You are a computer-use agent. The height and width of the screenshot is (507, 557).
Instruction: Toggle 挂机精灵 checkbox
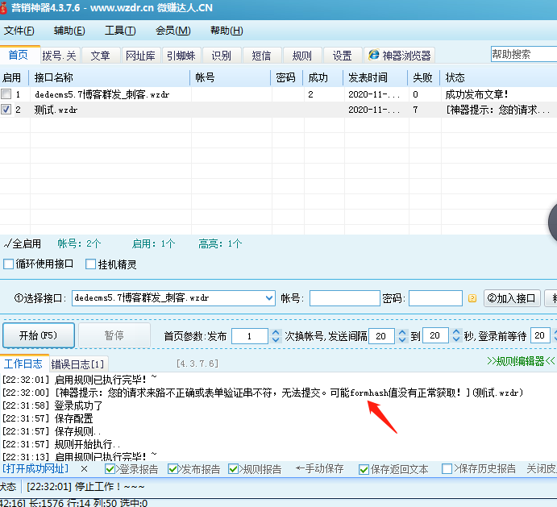click(x=90, y=264)
